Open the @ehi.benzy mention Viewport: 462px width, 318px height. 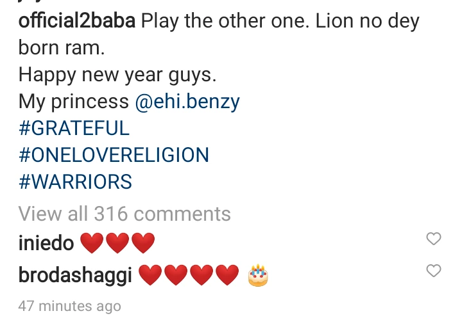click(187, 102)
